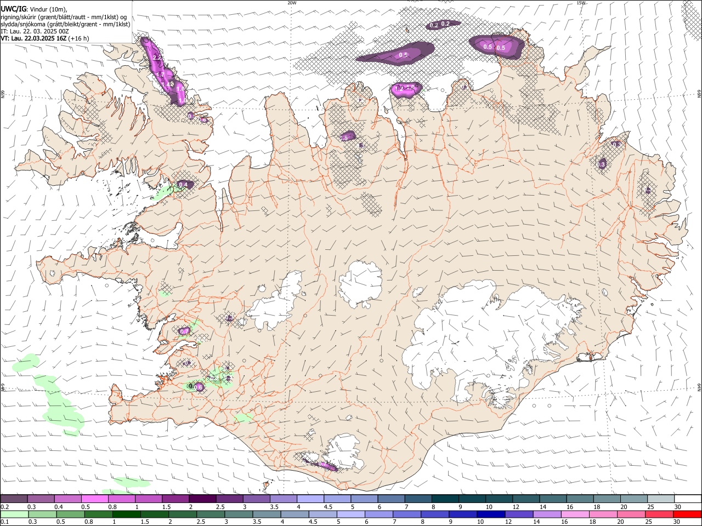Click the '3.5' number under the snow scale
This screenshot has height=526, width=702.
pyautogui.click(x=274, y=507)
